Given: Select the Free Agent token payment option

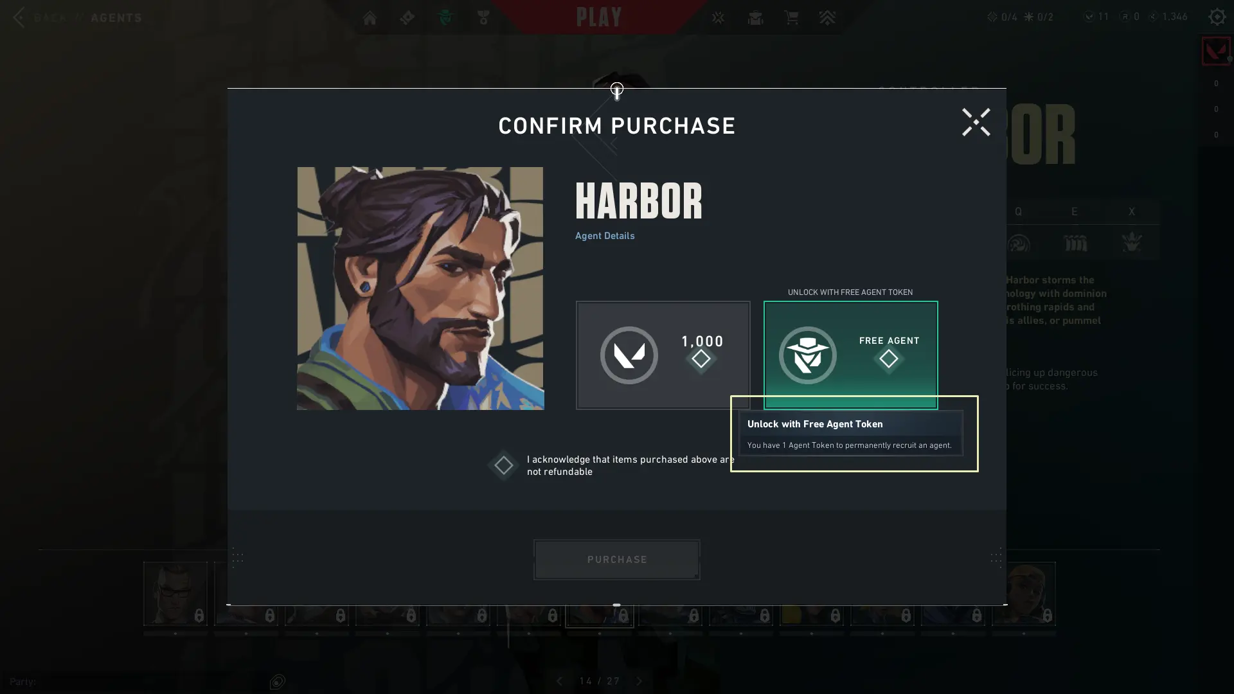Looking at the screenshot, I should click(x=850, y=355).
